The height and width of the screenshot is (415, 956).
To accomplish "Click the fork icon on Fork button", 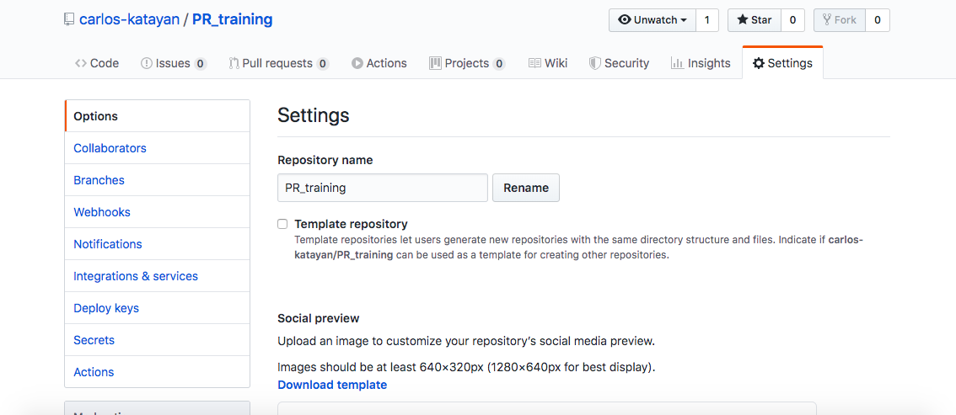I will pyautogui.click(x=827, y=20).
